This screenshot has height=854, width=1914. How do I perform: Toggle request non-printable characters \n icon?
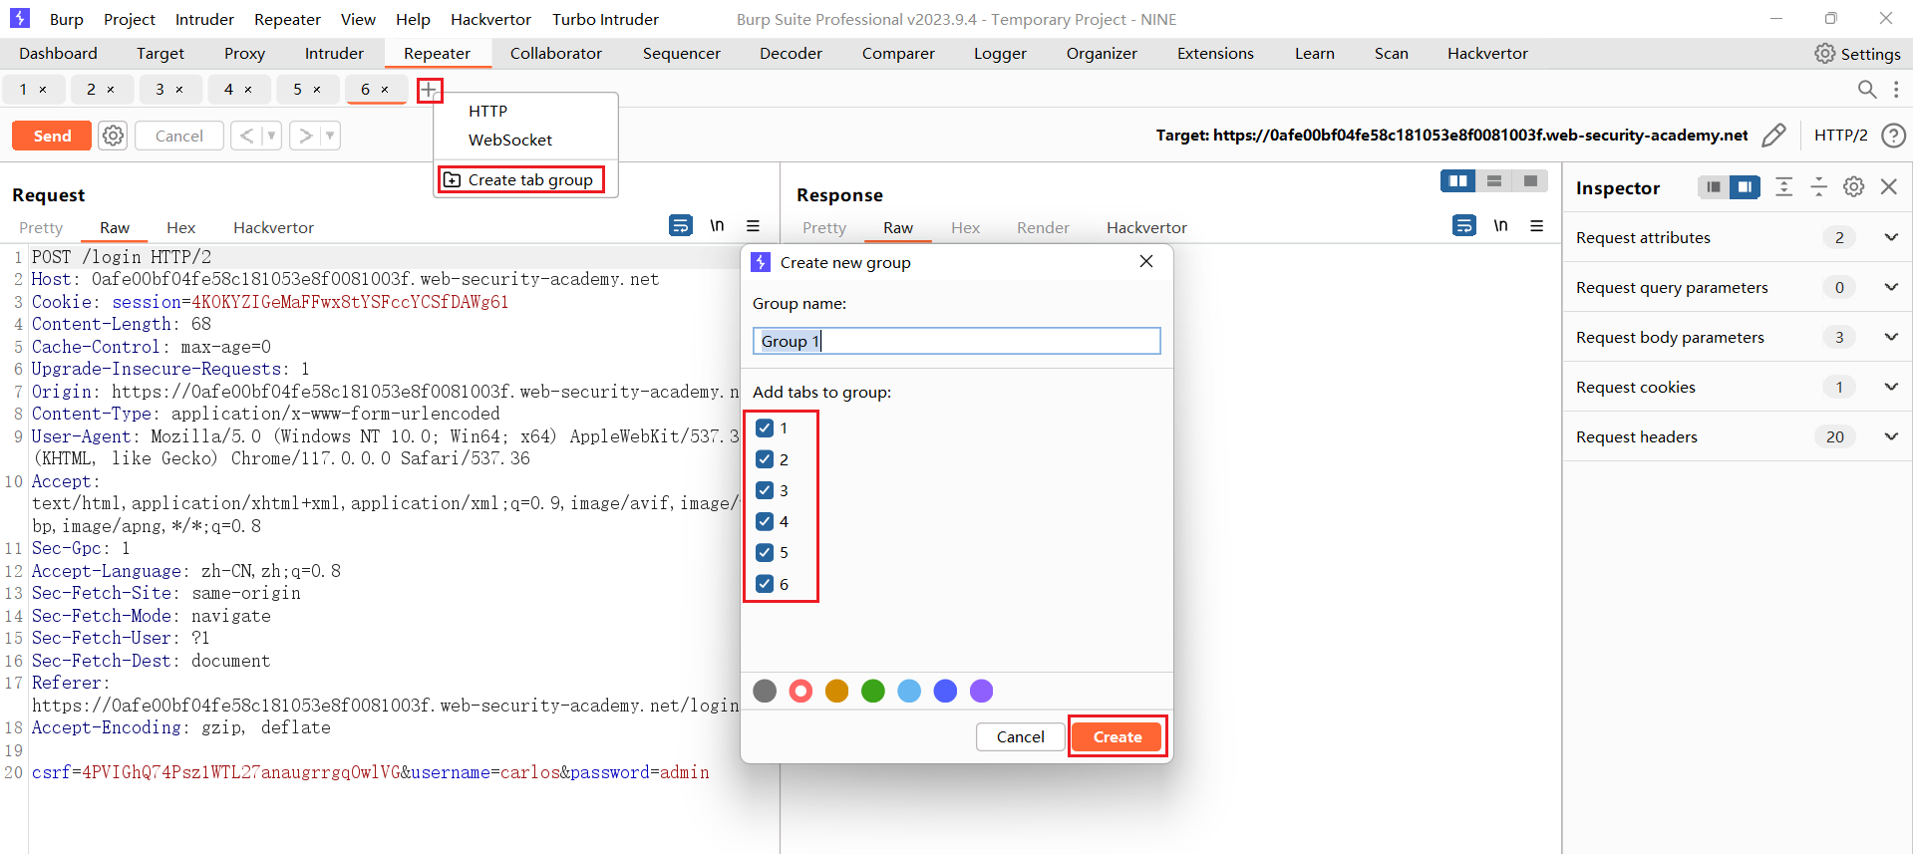tap(717, 226)
